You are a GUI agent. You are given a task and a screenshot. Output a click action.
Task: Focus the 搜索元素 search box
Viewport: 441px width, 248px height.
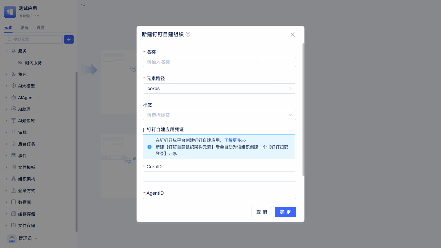33,39
